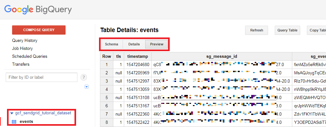Click the Refresh button

257,30
